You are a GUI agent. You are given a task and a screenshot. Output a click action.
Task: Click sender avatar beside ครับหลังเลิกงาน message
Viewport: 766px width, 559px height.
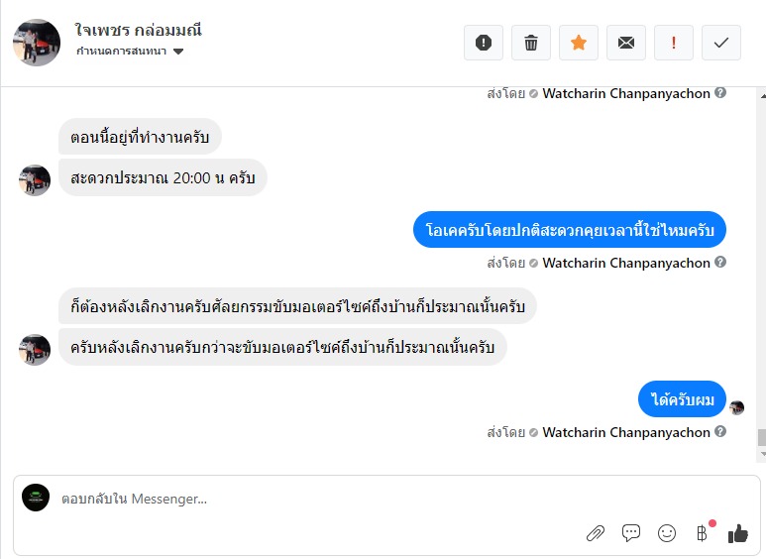tap(35, 349)
